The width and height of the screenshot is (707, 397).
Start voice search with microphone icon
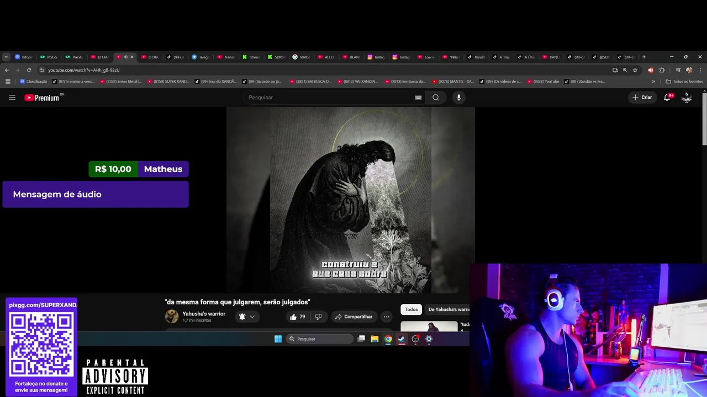458,98
